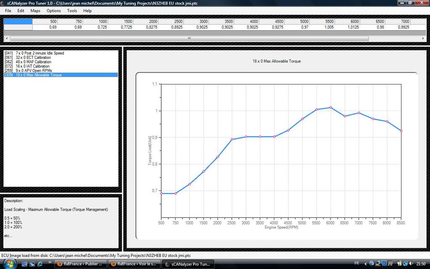The image size is (430, 269).
Task: Click the FR language indicator in taskbar
Action: (357, 264)
